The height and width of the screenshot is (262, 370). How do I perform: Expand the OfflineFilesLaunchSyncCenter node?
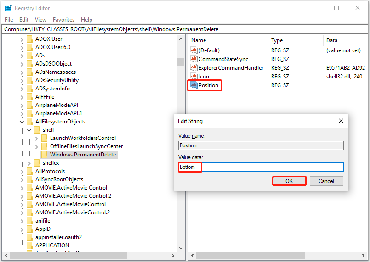[x=37, y=147]
